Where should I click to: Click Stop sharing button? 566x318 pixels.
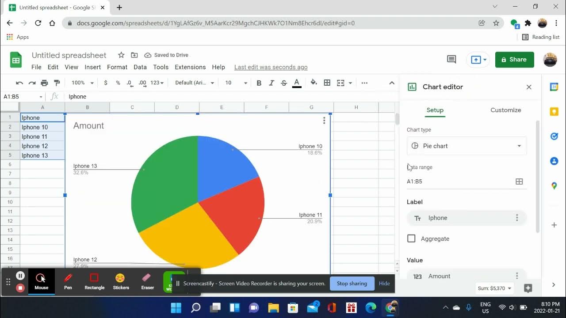(x=352, y=284)
